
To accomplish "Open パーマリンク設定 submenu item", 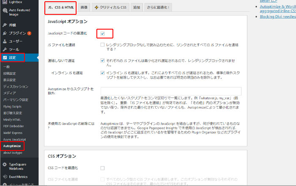I will tap(16, 100).
